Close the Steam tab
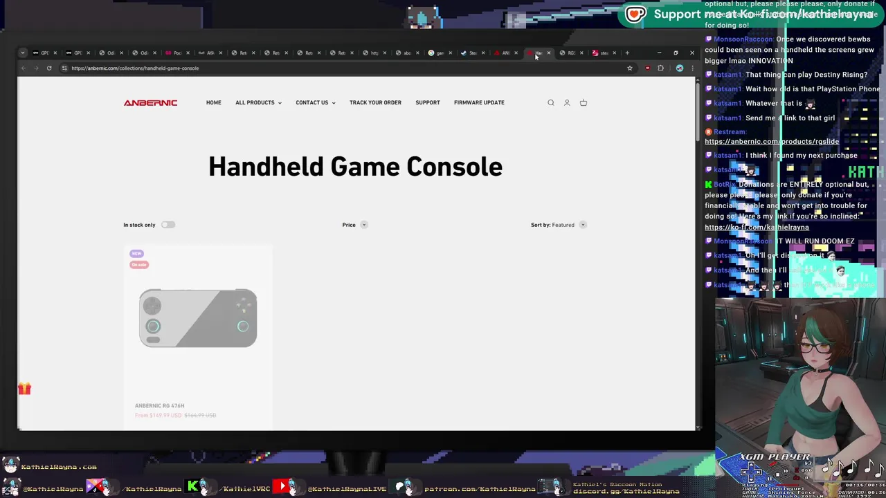Image resolution: width=886 pixels, height=498 pixels. [x=483, y=53]
